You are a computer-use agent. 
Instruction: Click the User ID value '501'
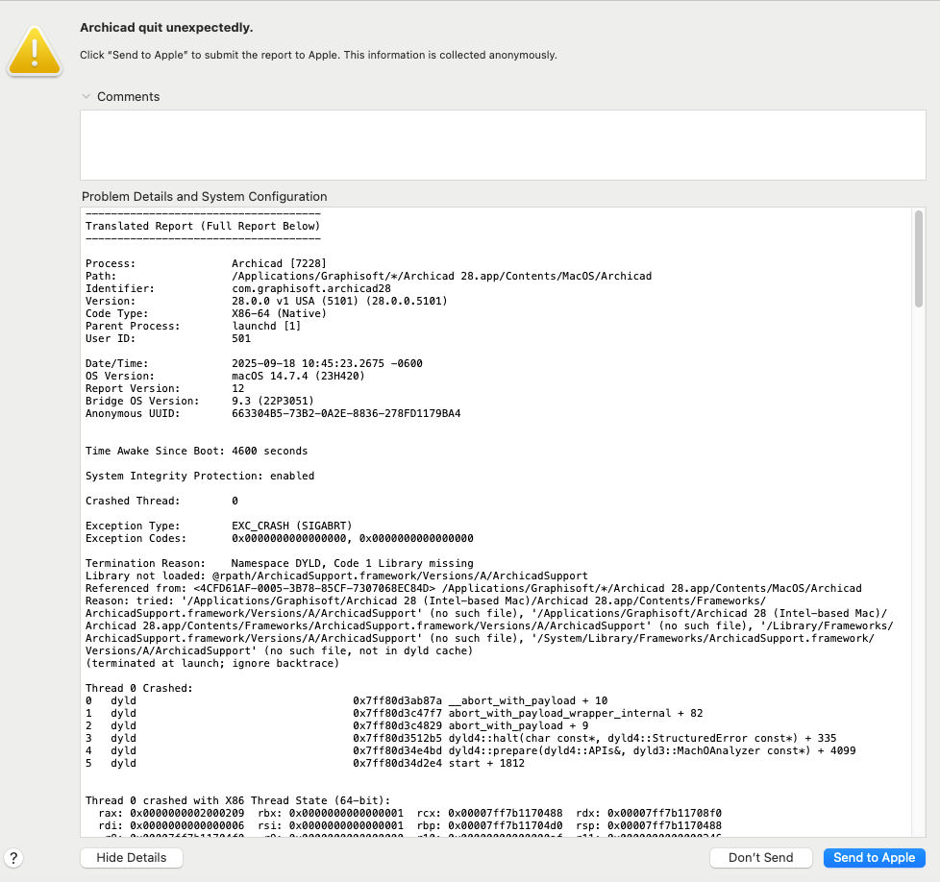point(241,339)
